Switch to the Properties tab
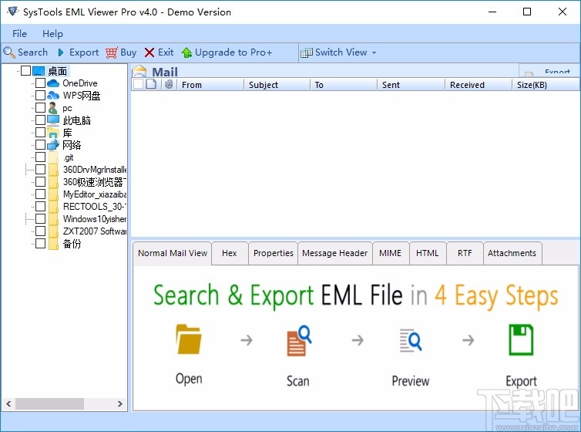This screenshot has height=432, width=581. 274,253
